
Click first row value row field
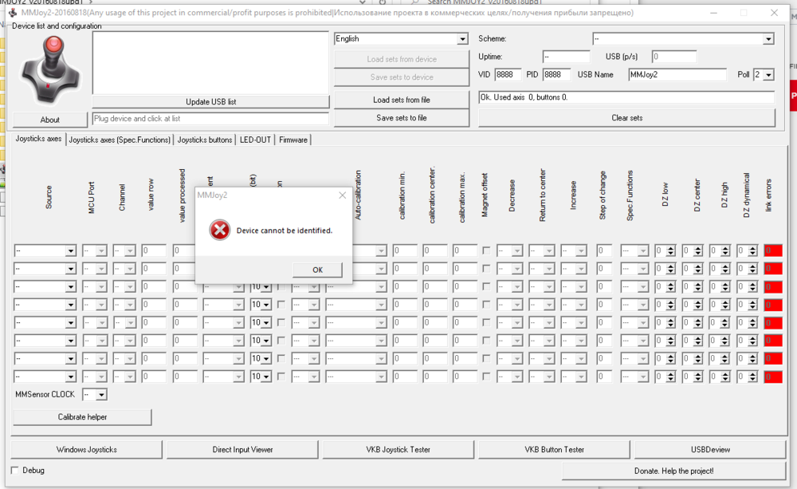(x=154, y=250)
